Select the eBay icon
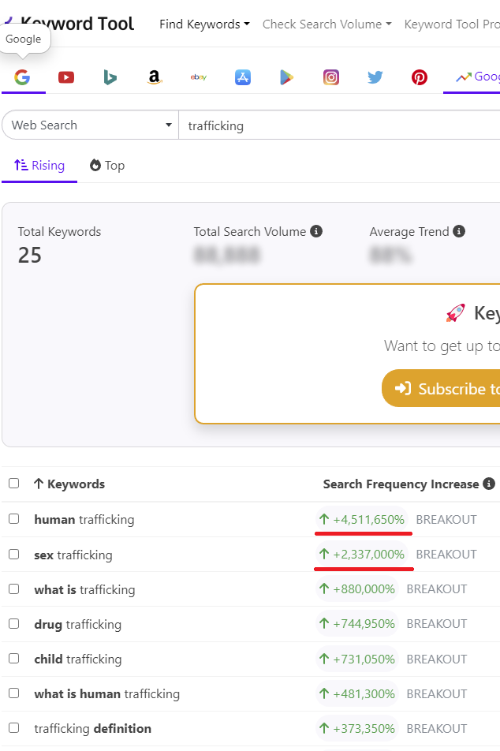The height and width of the screenshot is (751, 500). (x=198, y=77)
